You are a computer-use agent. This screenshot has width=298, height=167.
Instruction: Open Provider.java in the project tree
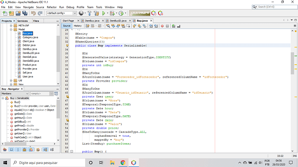coord(30,69)
